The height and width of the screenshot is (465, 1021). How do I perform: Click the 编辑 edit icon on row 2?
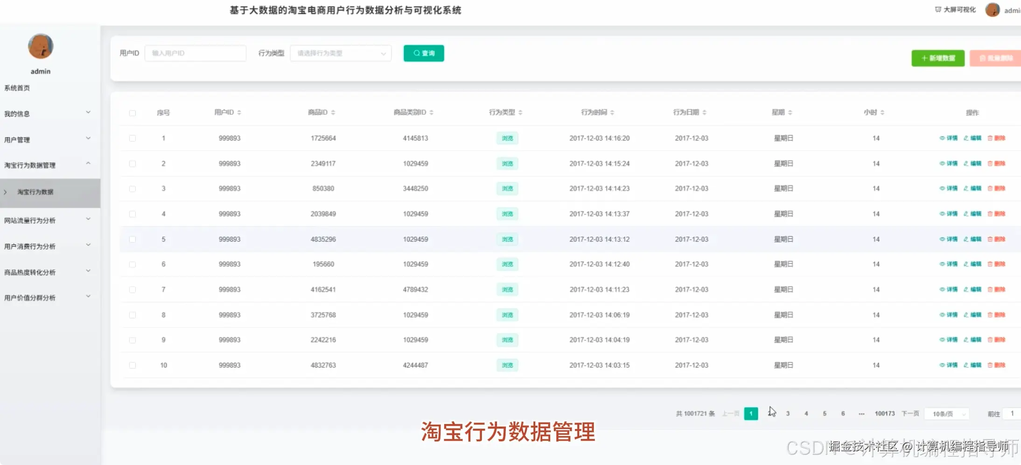pyautogui.click(x=965, y=163)
